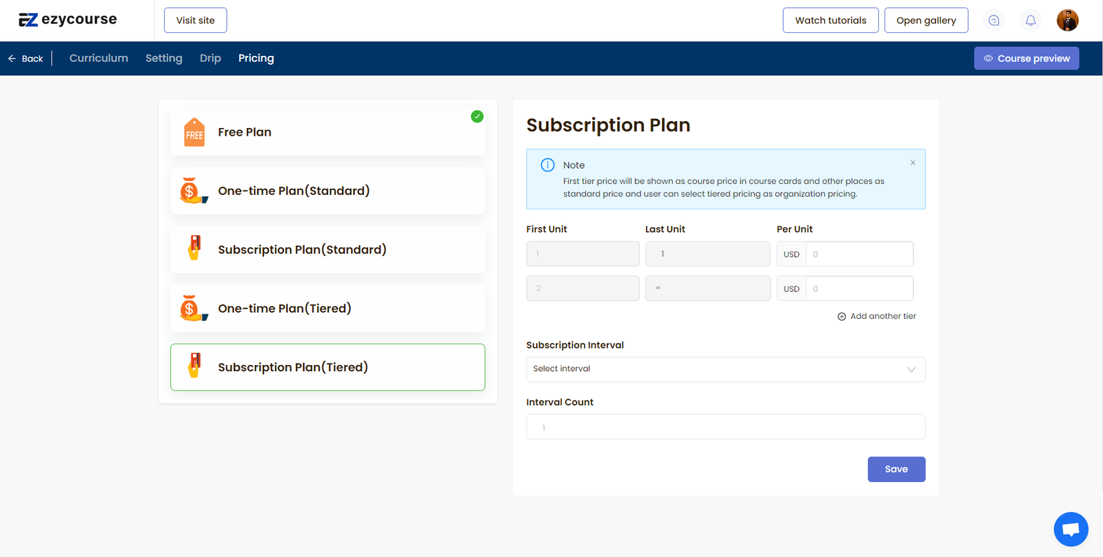Select the One-time Plan(Standard) option
This screenshot has width=1103, height=557.
click(327, 191)
